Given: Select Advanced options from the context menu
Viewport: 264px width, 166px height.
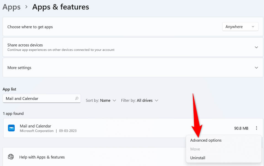Looking at the screenshot, I should pyautogui.click(x=206, y=140).
